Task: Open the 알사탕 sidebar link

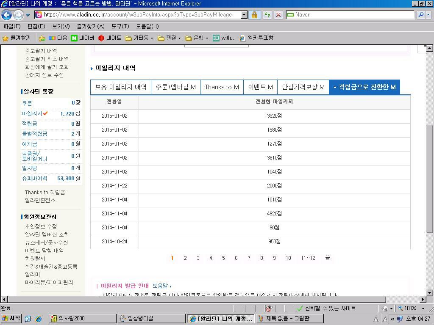Action: pyautogui.click(x=29, y=168)
